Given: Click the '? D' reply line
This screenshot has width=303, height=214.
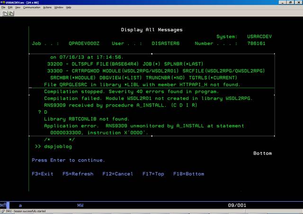Looking at the screenshot, I should 43,112.
